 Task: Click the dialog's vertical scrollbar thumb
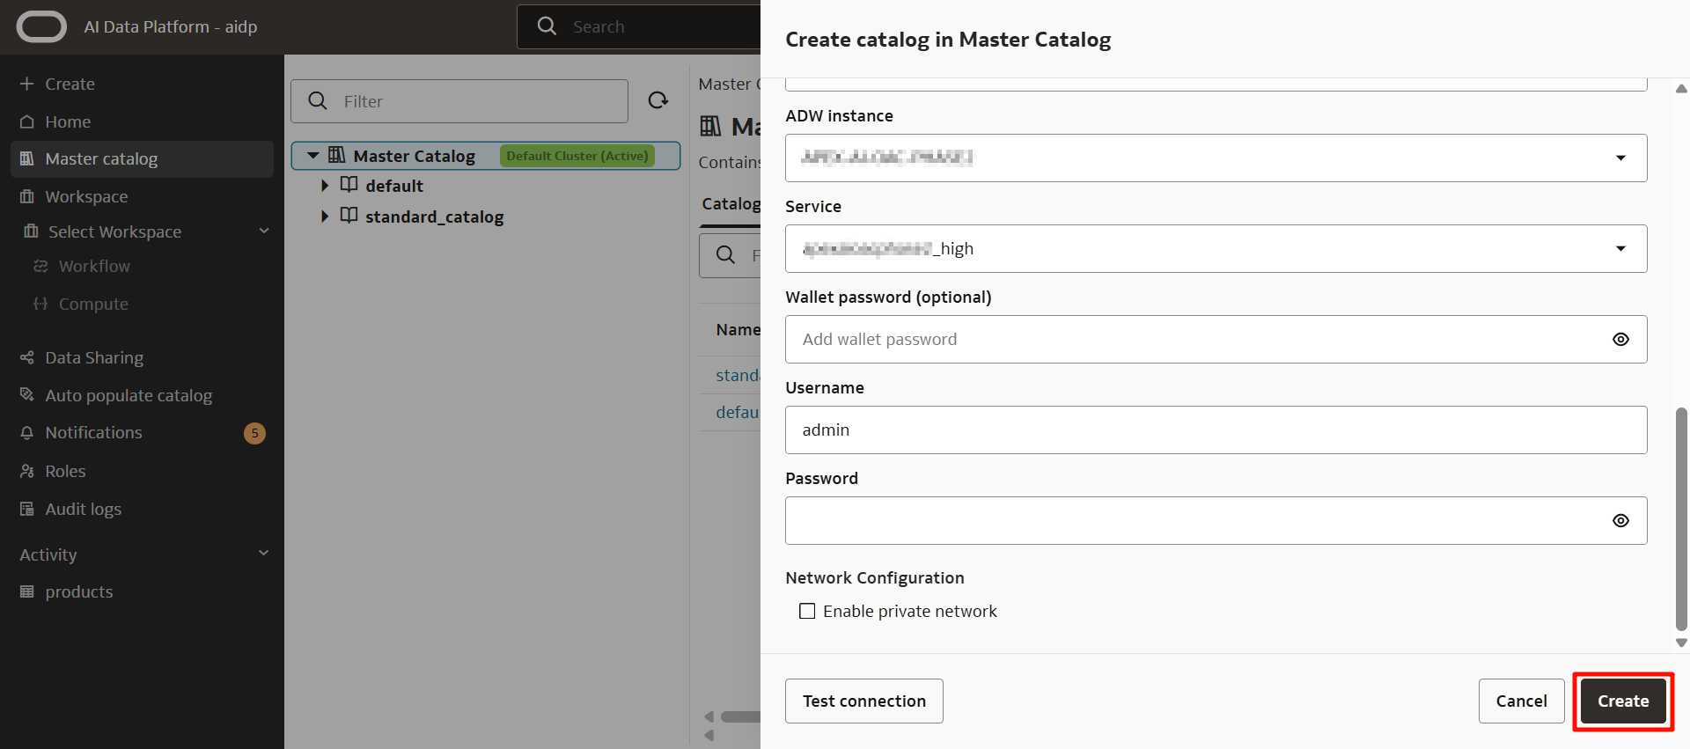coord(1681,518)
